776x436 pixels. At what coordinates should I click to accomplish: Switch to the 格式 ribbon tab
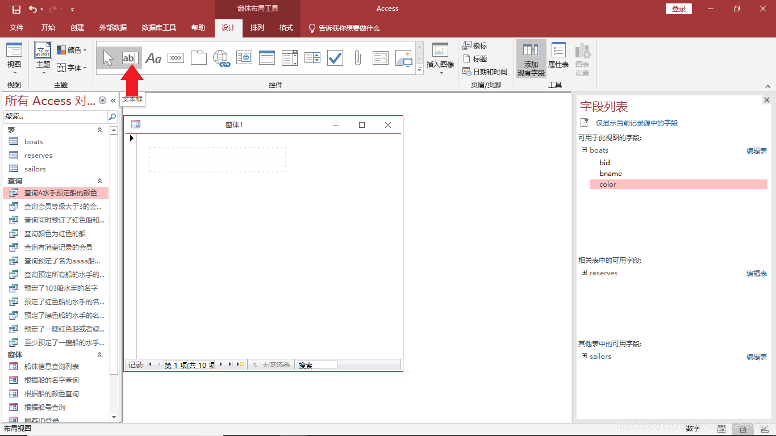point(286,28)
